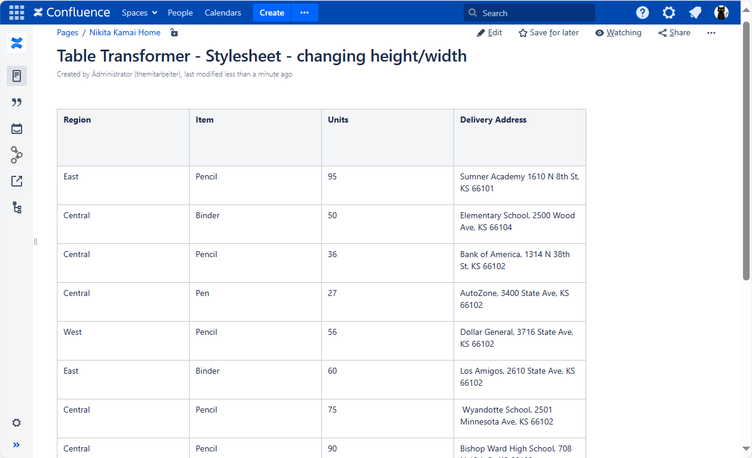Open Pages icon in left sidebar

pos(17,76)
